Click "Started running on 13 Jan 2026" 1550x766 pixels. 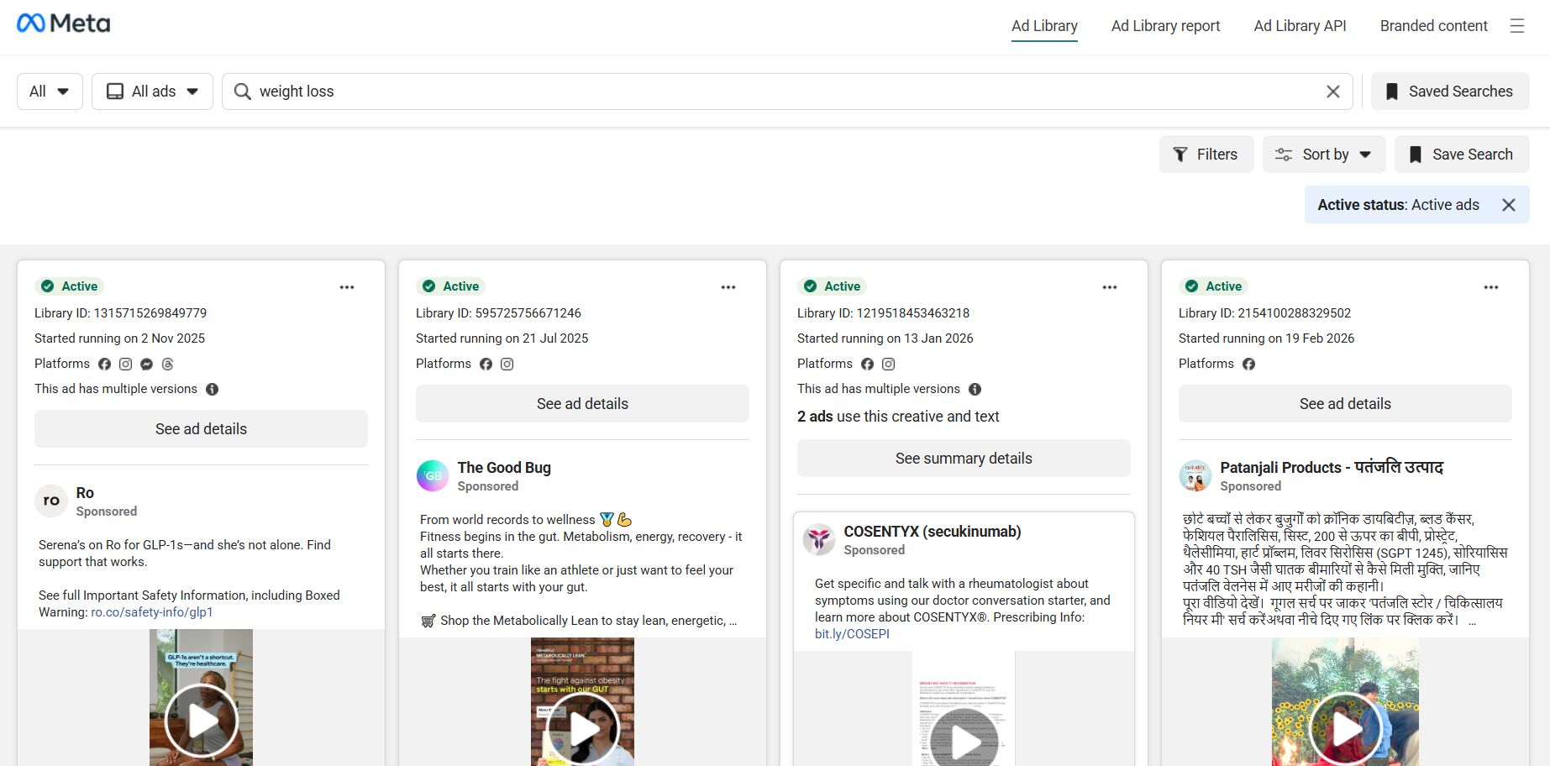tap(885, 338)
